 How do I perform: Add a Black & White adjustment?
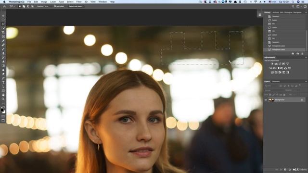pos(278,68)
